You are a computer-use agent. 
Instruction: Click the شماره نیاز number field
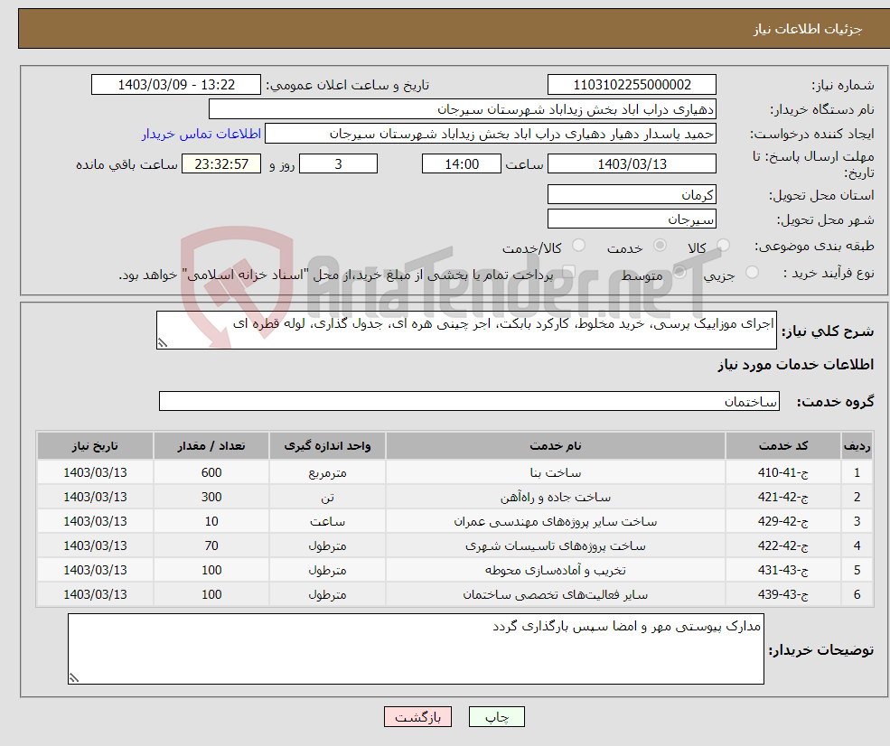click(x=632, y=85)
